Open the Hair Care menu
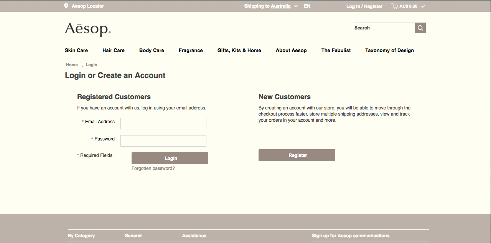Viewport: 491px width, 243px height. click(x=114, y=50)
